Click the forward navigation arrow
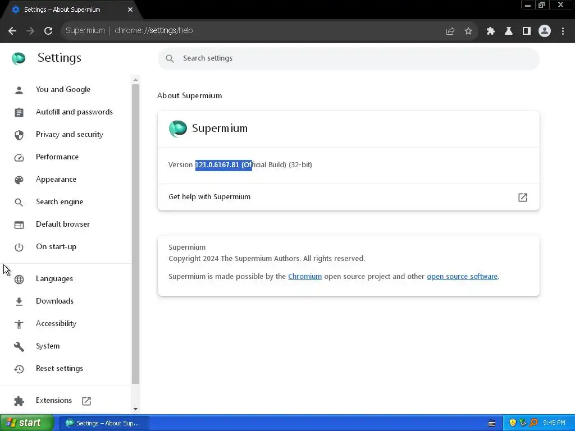The image size is (575, 431). [30, 31]
